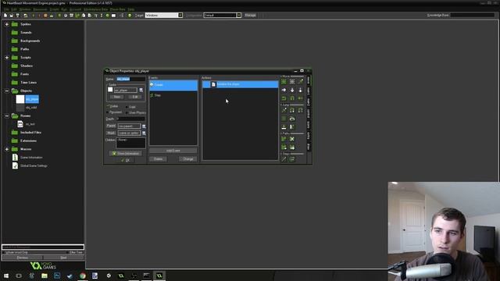Select obj_solid in the resource tree
The image size is (500, 281).
tap(31, 108)
